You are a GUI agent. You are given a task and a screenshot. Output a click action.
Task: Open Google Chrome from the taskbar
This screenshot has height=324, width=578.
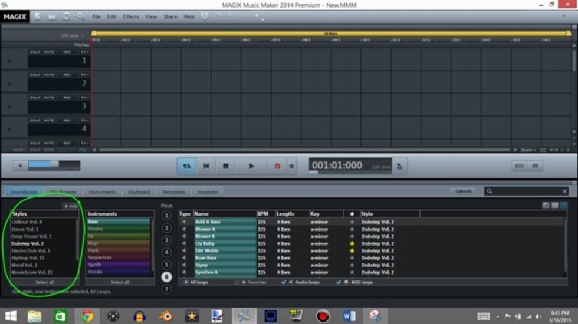point(87,316)
